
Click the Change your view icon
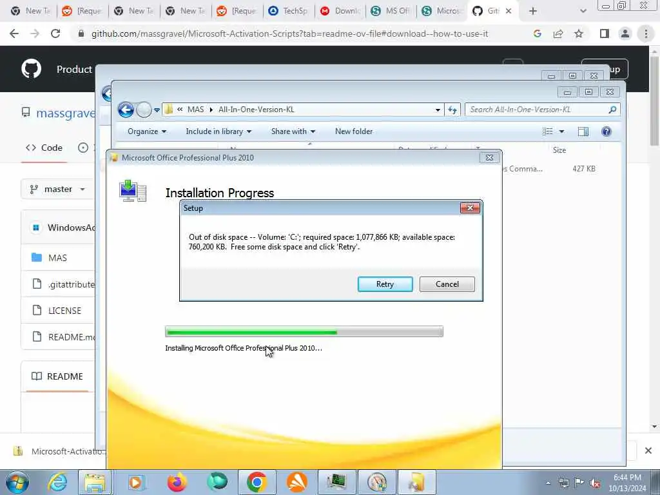pyautogui.click(x=548, y=131)
